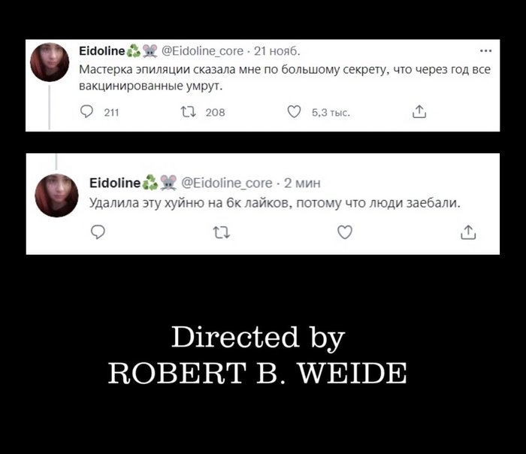Open the @Eidoline_core handle in the second tweet
The image size is (526, 454).
226,183
